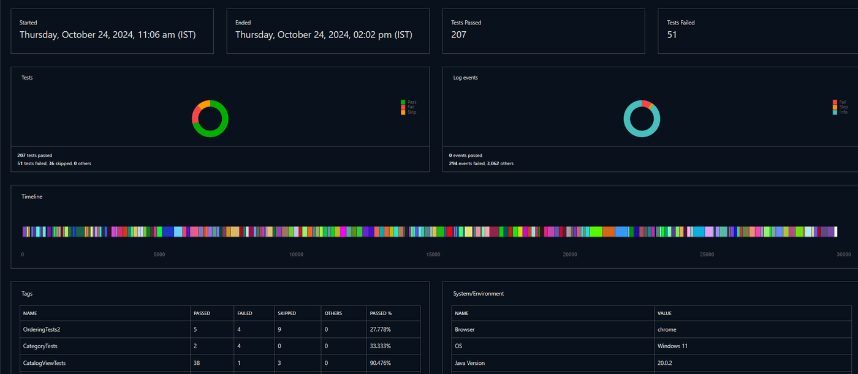Click the timeline axis label 25000
The width and height of the screenshot is (858, 374).
(x=707, y=255)
